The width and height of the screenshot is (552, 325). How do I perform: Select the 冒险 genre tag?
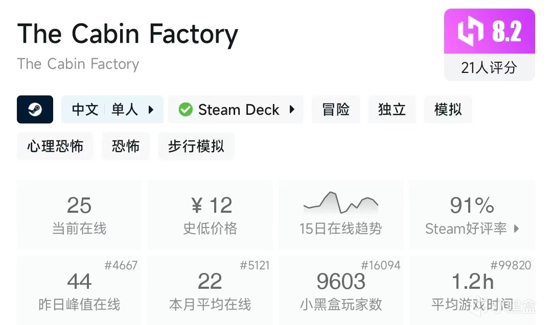[x=336, y=109]
